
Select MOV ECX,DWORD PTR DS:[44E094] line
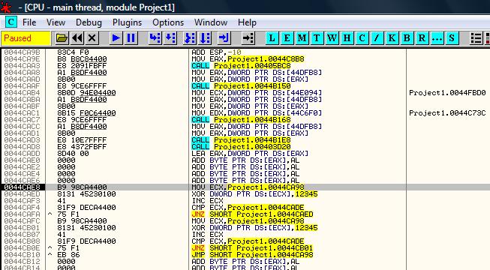pos(257,93)
